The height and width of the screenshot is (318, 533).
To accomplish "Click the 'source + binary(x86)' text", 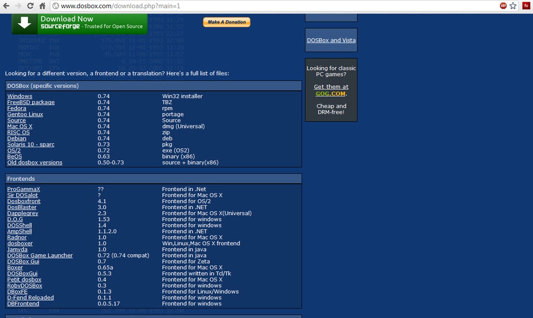I will (190, 162).
